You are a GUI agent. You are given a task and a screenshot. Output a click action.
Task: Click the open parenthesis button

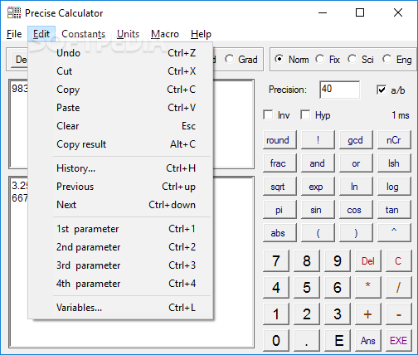(318, 233)
